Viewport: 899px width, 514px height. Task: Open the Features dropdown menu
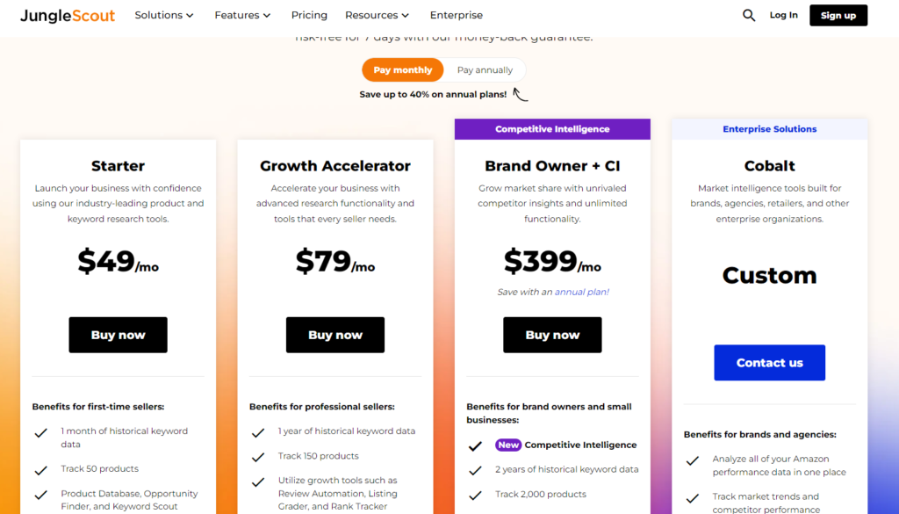pos(242,15)
